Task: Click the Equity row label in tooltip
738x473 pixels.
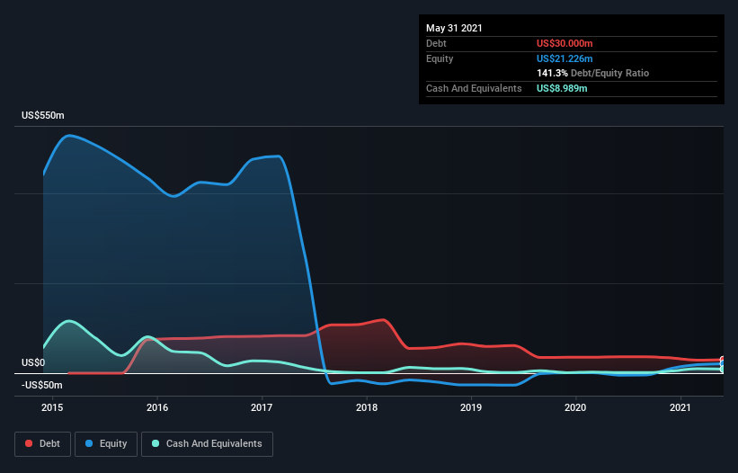Action: point(440,58)
